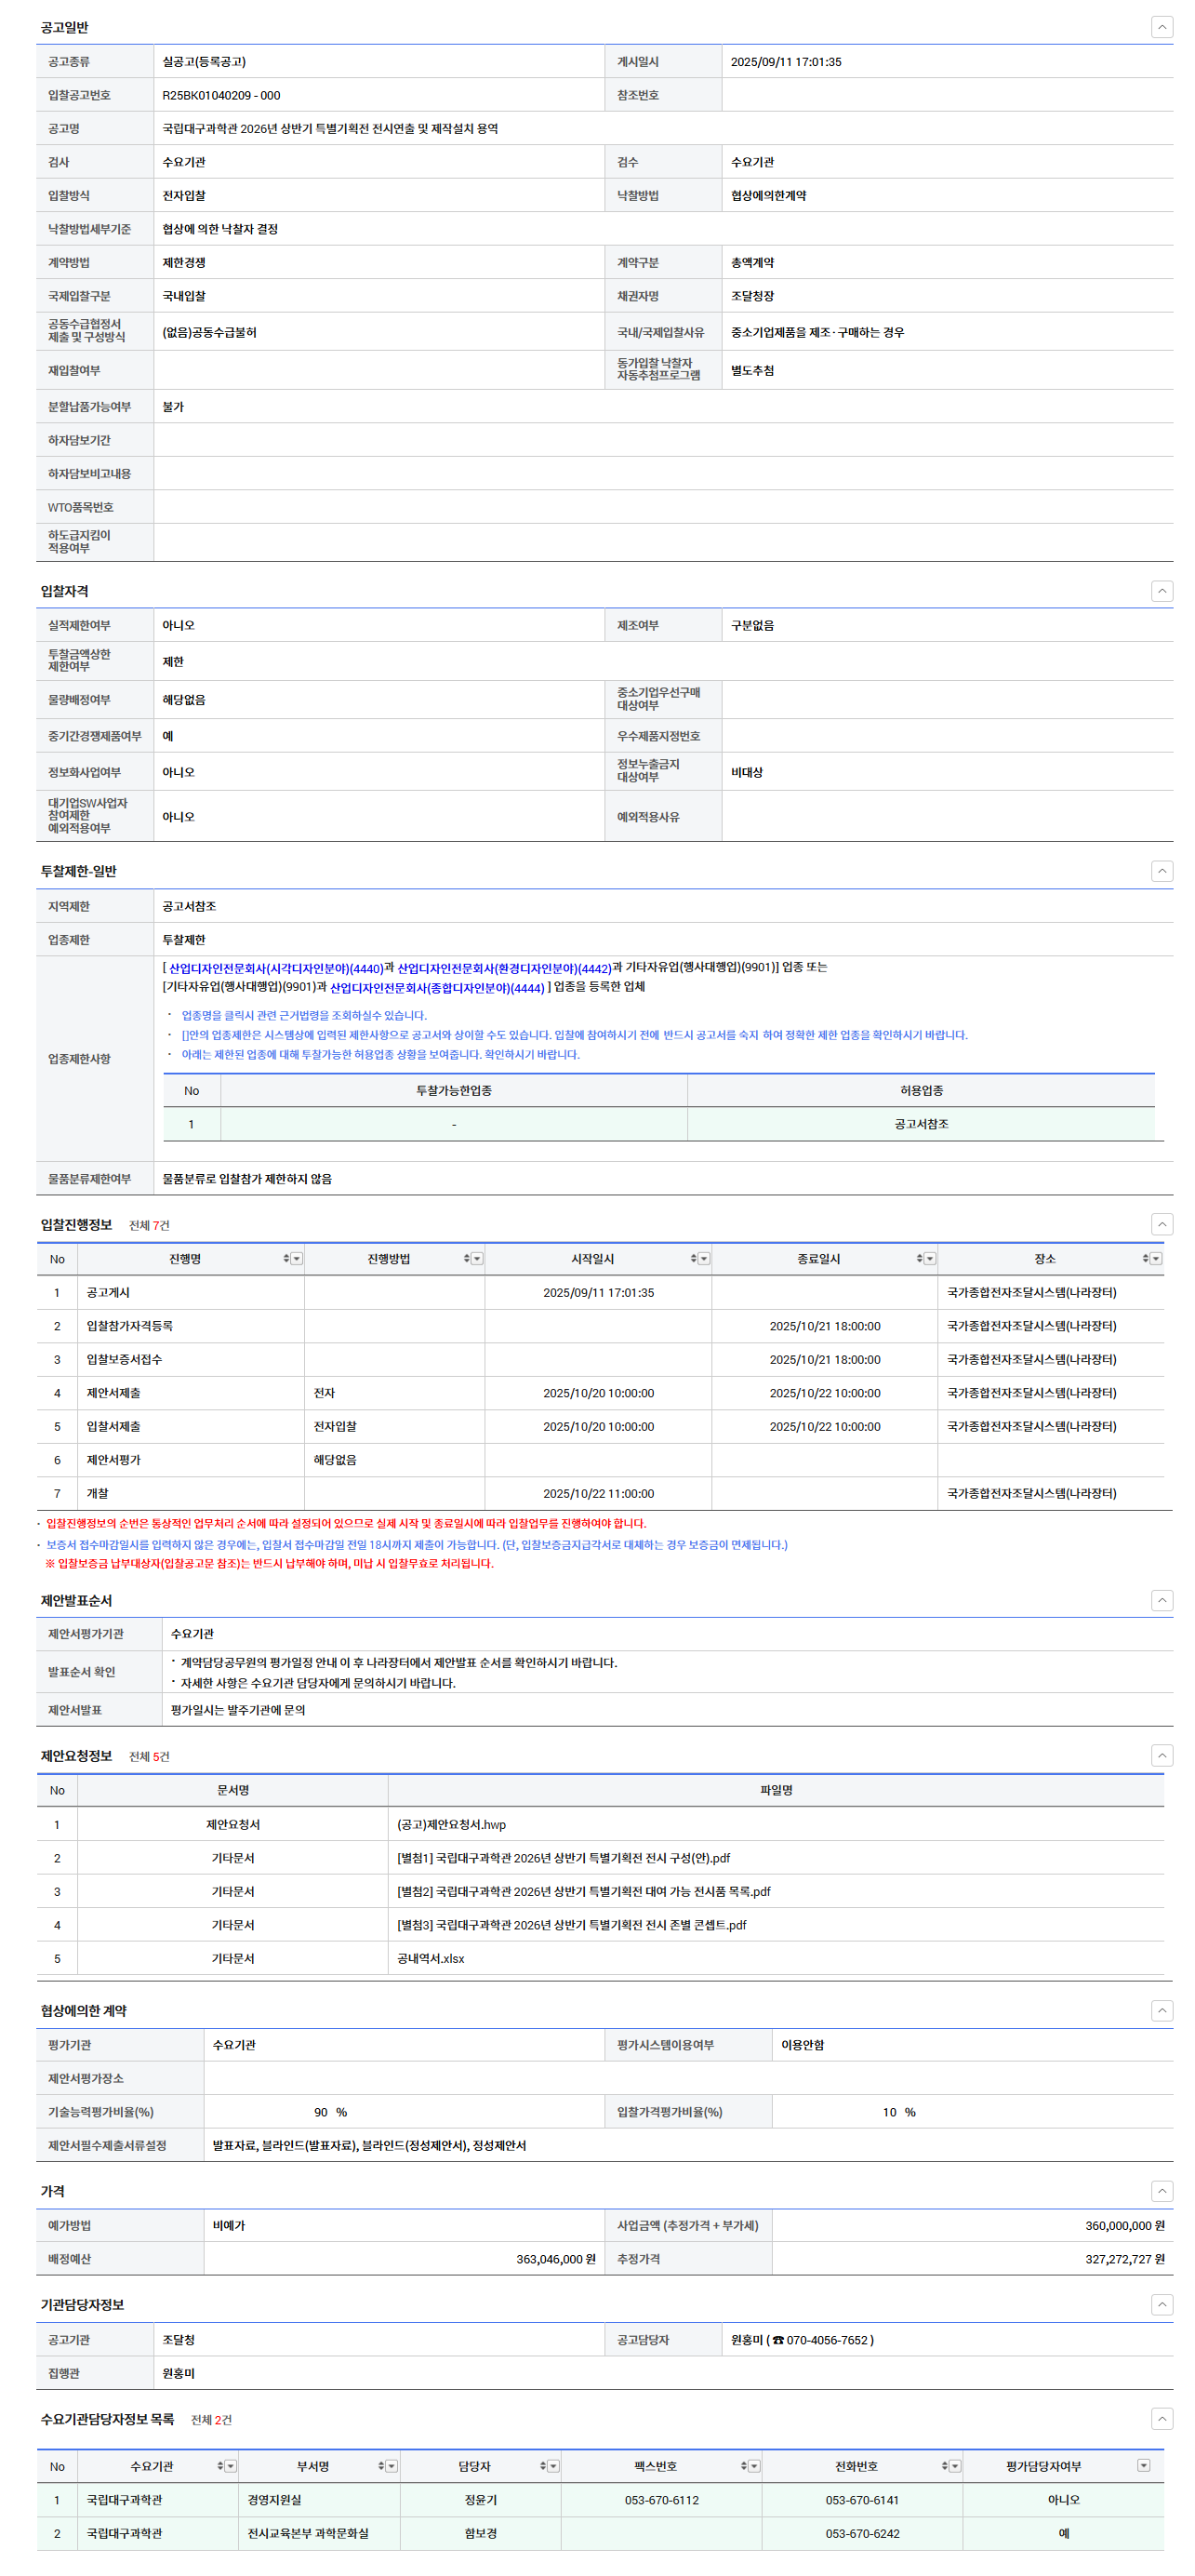The height and width of the screenshot is (2576, 1195).
Task: Sort the bid schedule by 종료일시
Action: (919, 1259)
